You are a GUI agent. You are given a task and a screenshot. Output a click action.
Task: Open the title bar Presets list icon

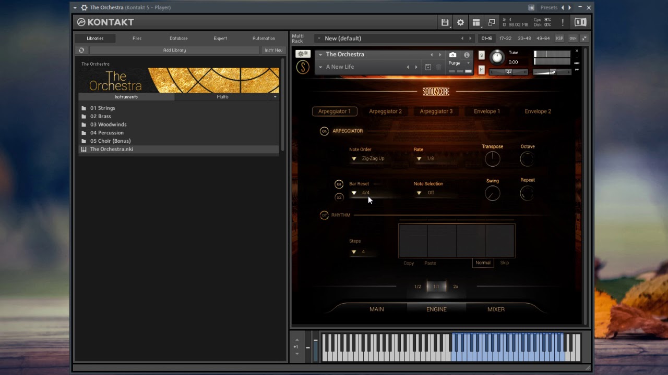[x=531, y=7]
